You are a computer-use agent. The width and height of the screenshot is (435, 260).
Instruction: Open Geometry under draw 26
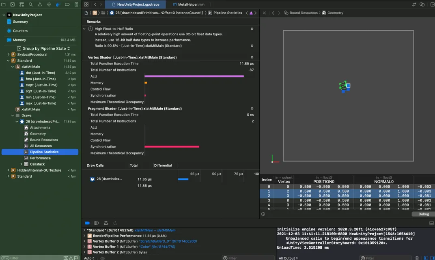point(38,134)
